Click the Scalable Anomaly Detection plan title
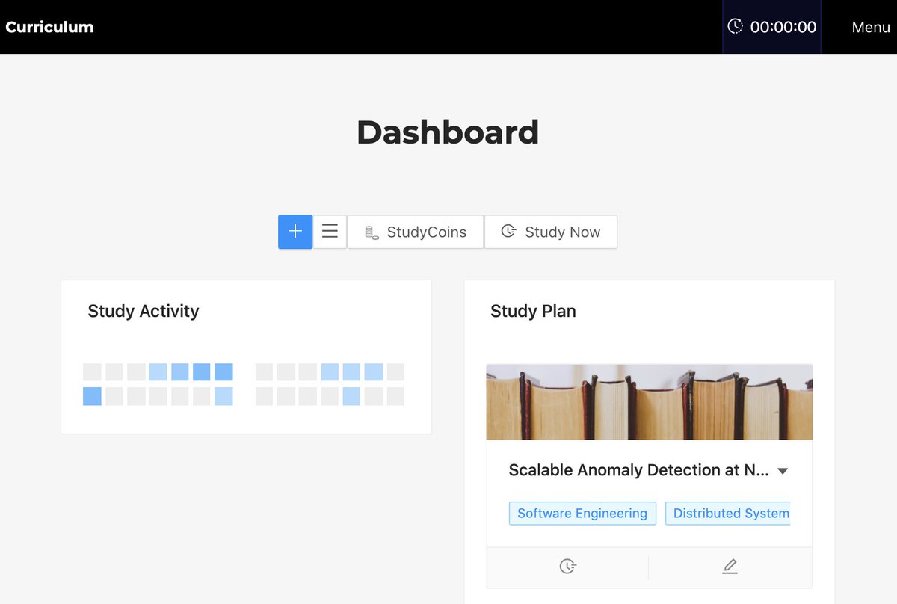897x604 pixels. [x=638, y=470]
